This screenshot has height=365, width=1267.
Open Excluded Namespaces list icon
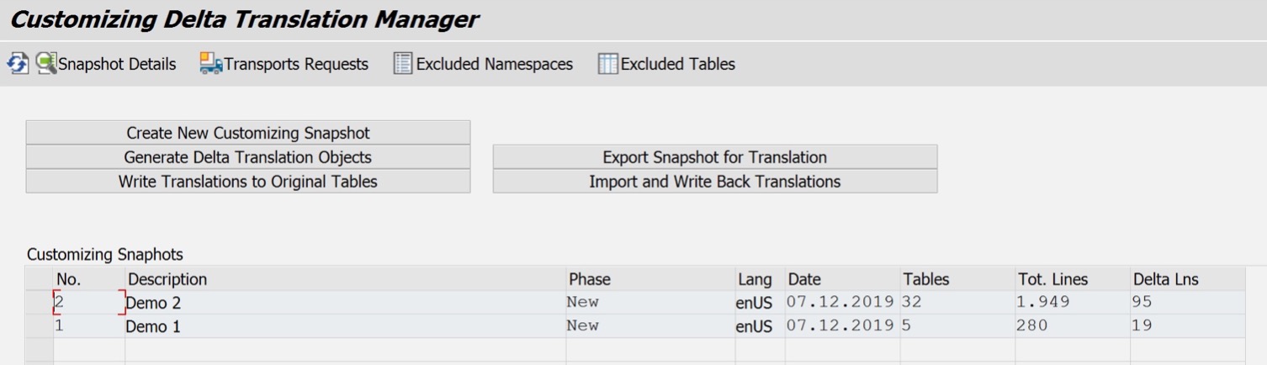coord(403,64)
